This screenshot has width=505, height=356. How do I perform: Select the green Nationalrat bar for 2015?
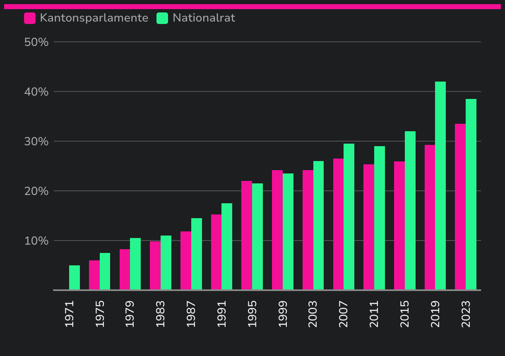410,210
